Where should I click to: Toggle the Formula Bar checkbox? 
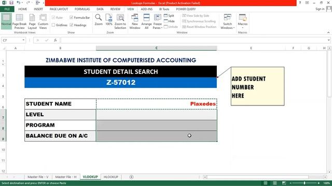point(72,18)
